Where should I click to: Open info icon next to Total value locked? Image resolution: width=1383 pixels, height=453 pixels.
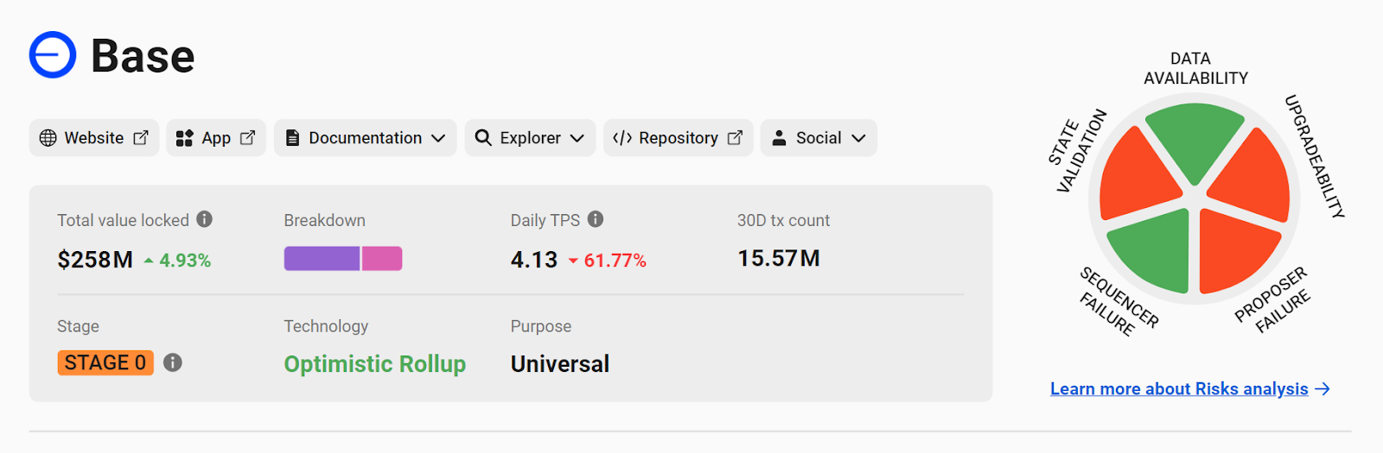204,219
